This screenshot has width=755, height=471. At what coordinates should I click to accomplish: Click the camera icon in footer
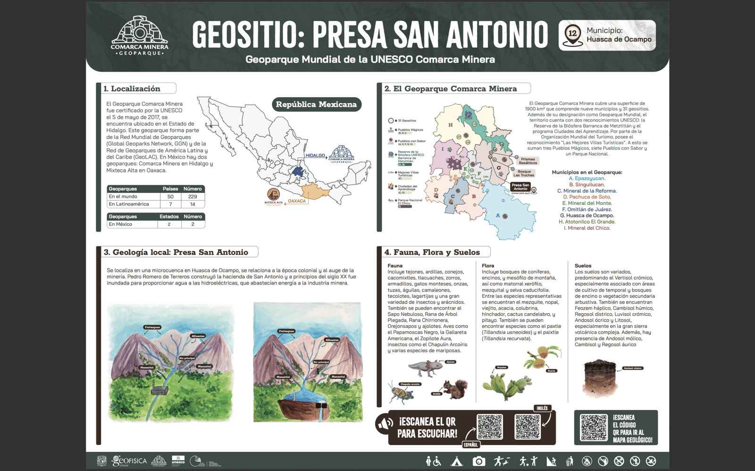point(479,461)
